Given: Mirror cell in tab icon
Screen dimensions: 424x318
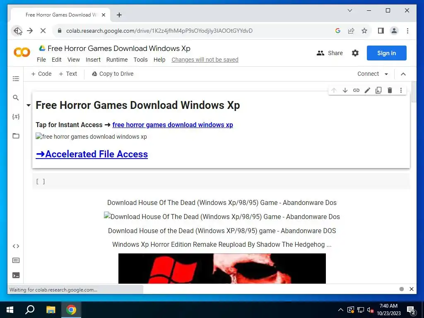Looking at the screenshot, I should pyautogui.click(x=378, y=90).
